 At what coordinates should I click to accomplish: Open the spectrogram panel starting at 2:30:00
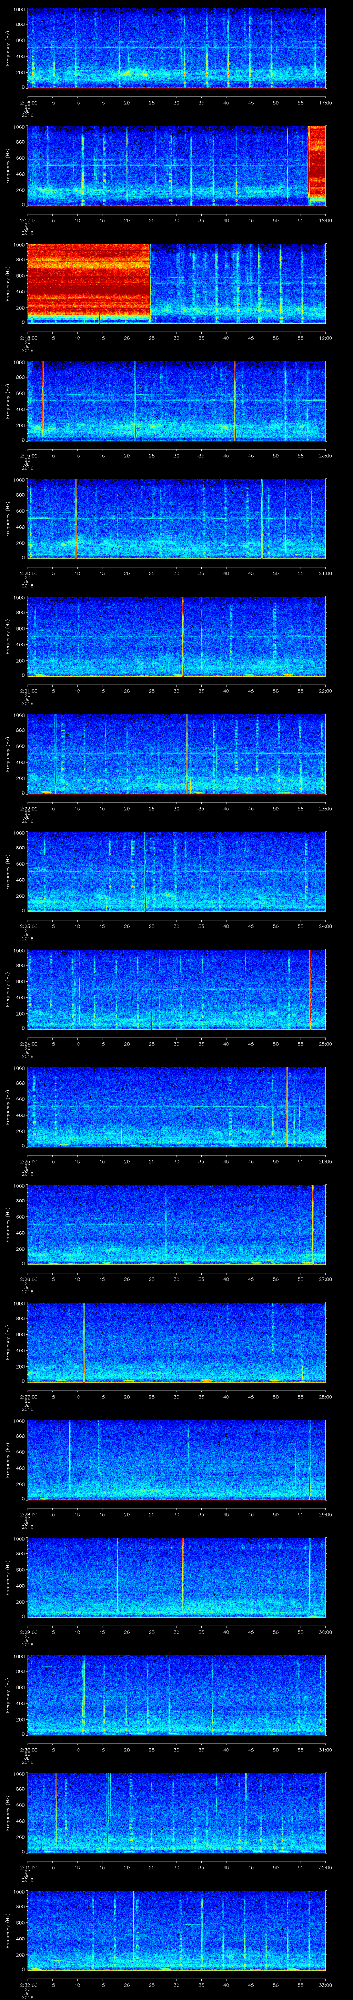pos(176,1696)
